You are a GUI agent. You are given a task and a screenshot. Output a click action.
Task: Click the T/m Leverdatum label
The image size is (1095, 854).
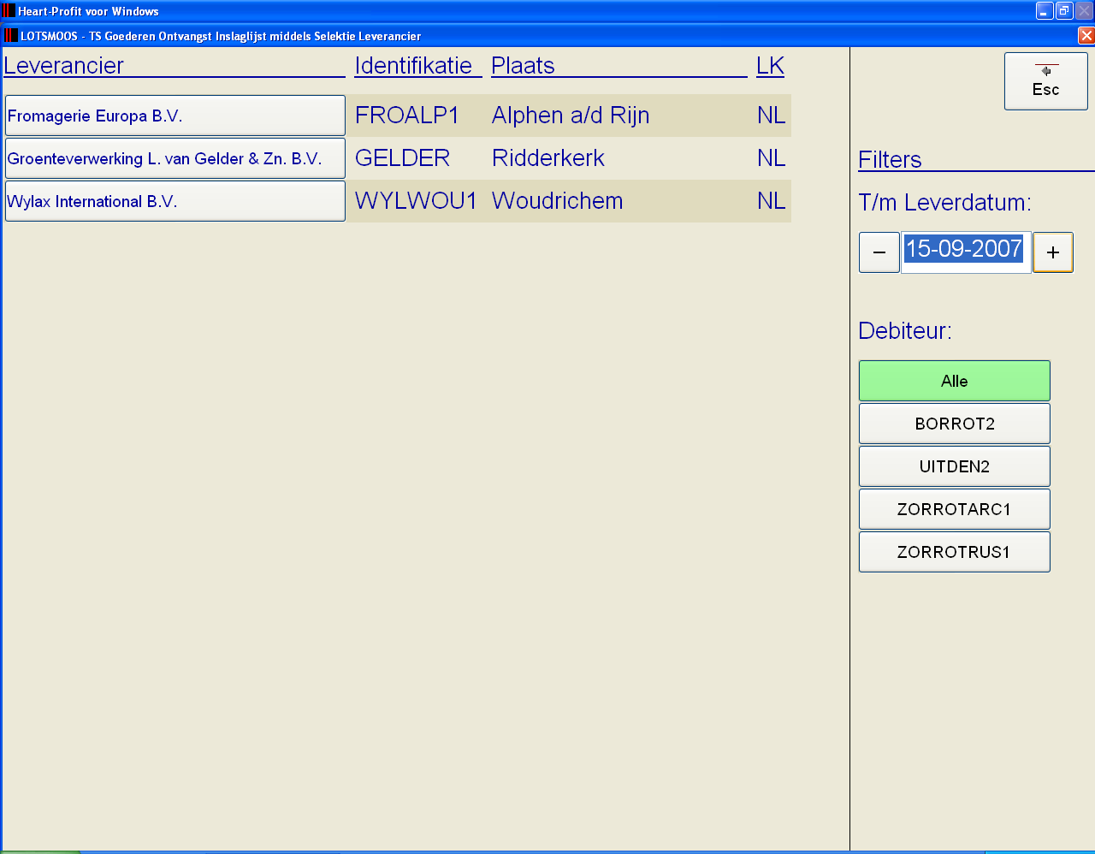click(x=944, y=203)
